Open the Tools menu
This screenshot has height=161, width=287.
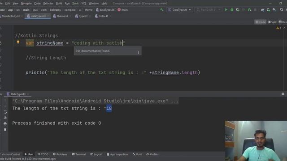pos(75,3)
